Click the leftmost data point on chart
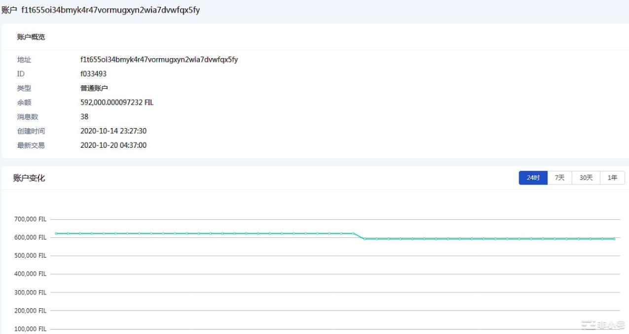Viewport: 629px width, 334px height. click(x=56, y=234)
